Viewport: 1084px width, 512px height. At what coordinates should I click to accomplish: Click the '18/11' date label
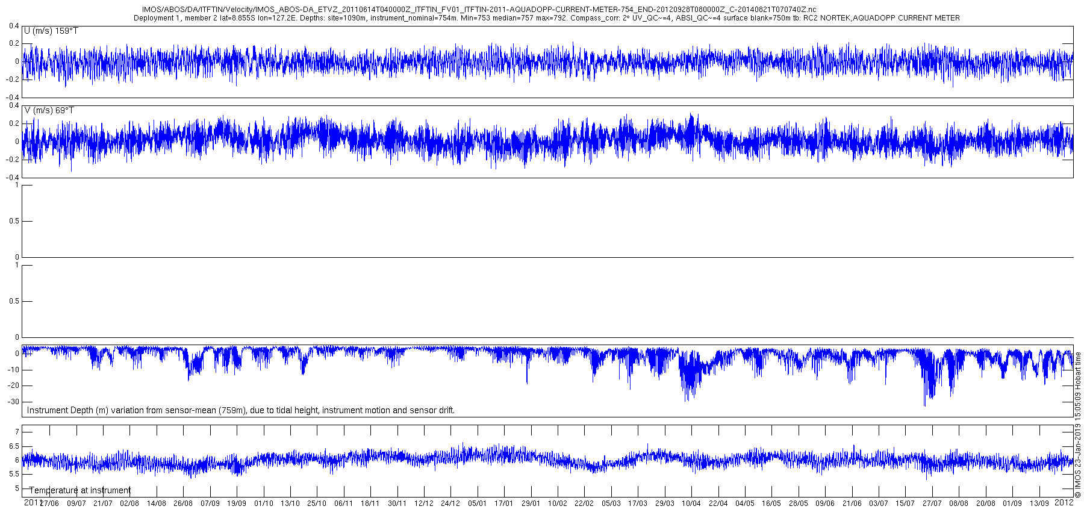pos(370,504)
